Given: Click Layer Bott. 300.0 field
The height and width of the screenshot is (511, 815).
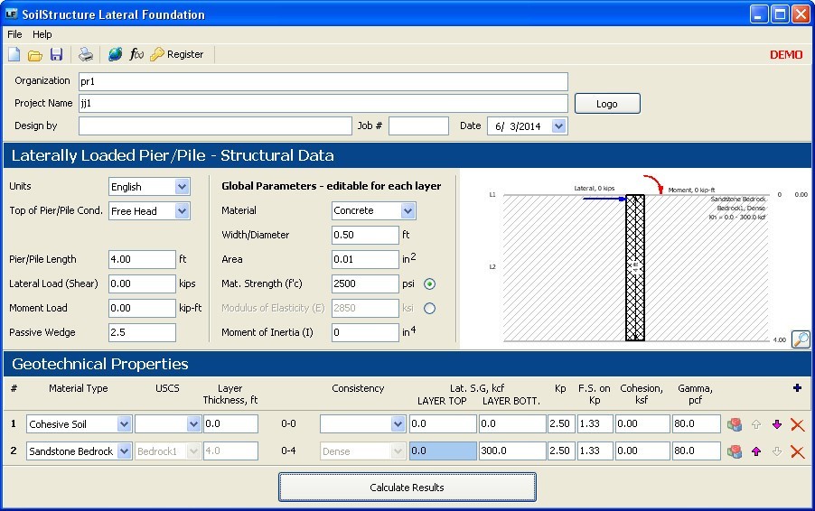Looking at the screenshot, I should coord(512,451).
